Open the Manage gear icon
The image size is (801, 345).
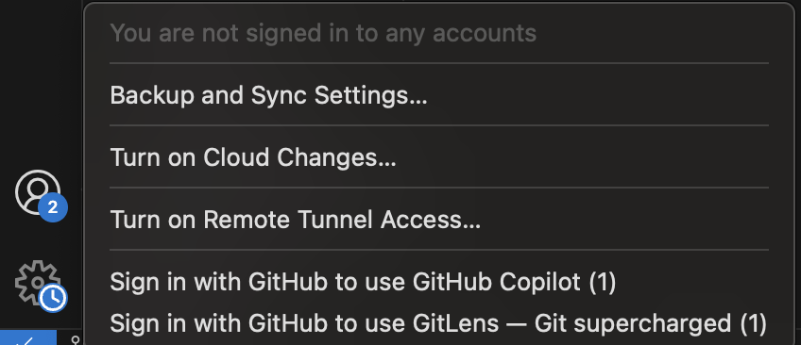38,283
